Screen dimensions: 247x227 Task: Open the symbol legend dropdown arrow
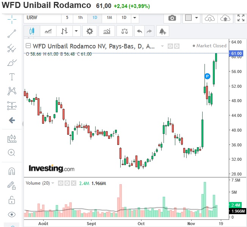[x=162, y=46]
